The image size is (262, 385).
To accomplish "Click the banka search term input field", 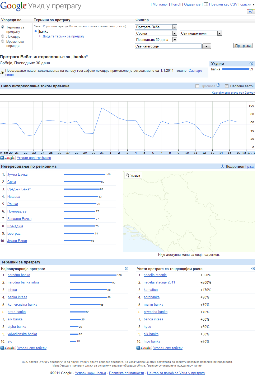I will click(x=82, y=31).
